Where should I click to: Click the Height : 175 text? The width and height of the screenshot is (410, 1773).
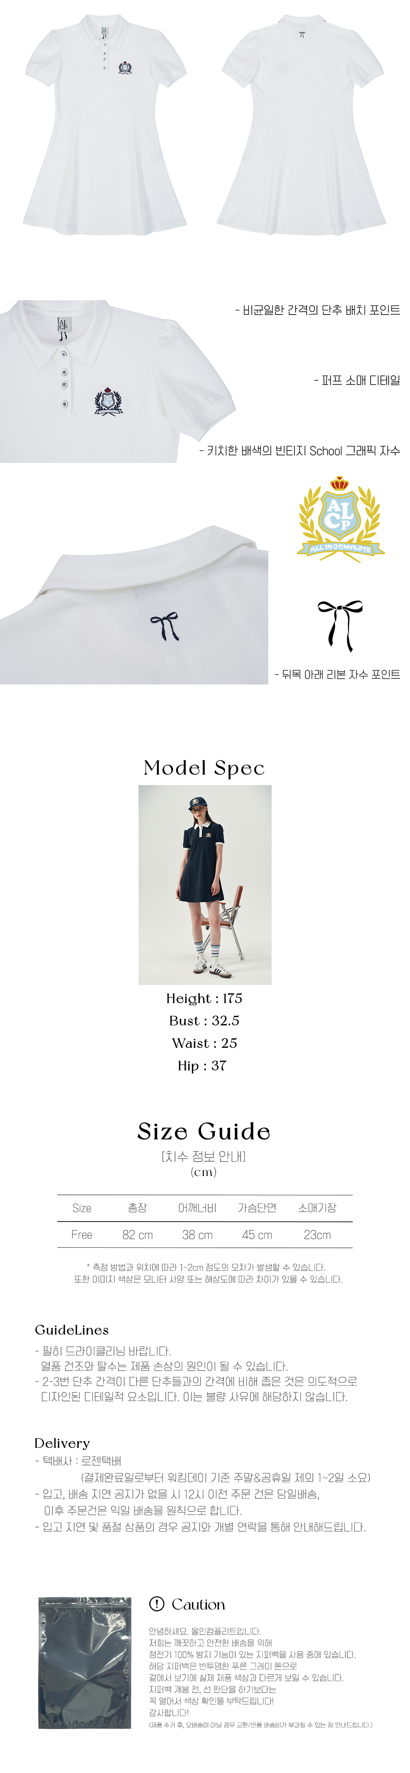click(204, 998)
